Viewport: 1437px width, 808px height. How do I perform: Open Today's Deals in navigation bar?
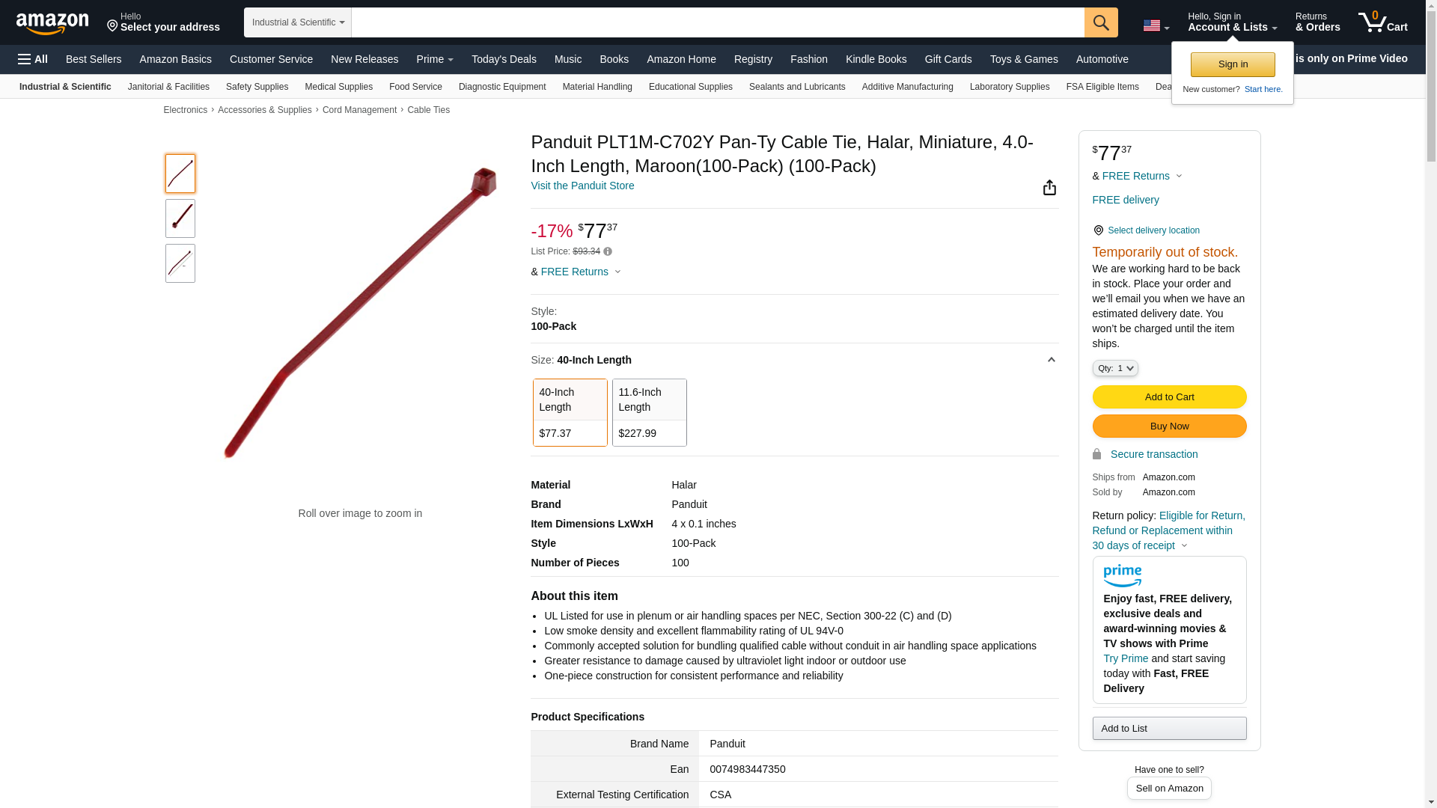tap(503, 59)
